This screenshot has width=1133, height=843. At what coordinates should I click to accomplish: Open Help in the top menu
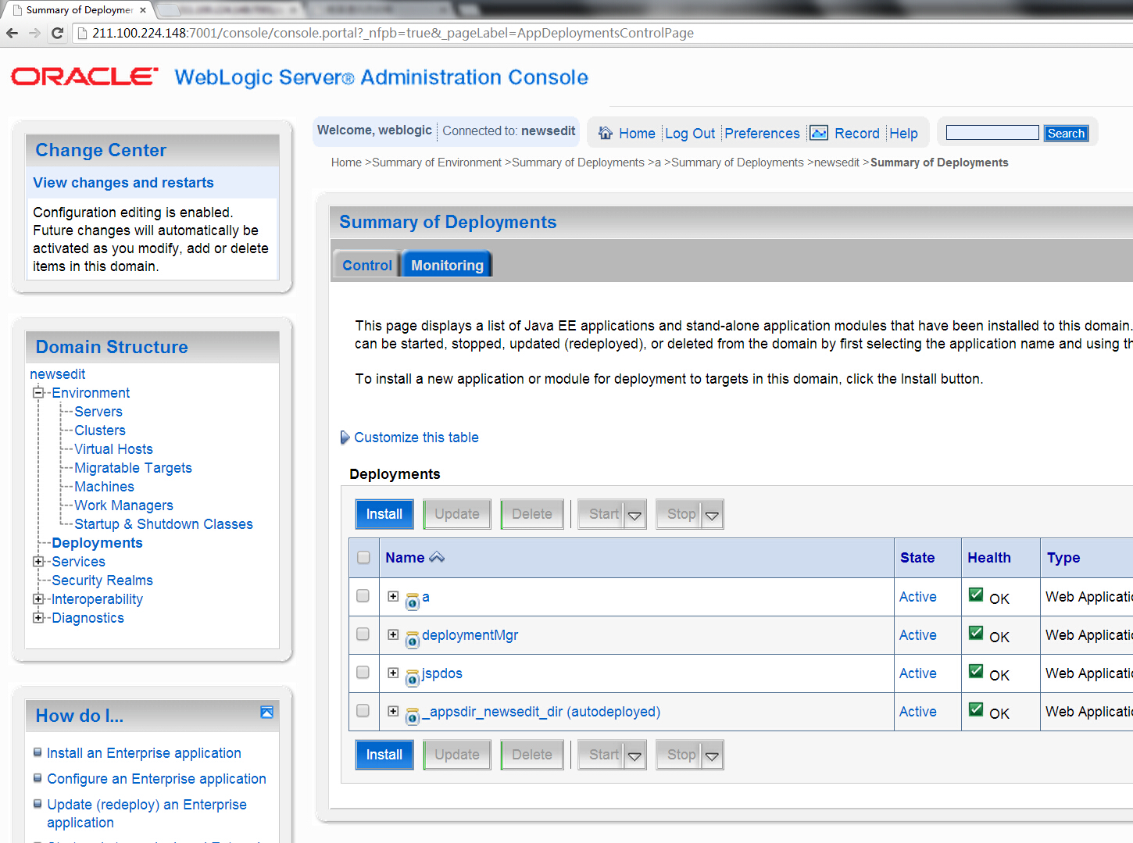coord(903,134)
